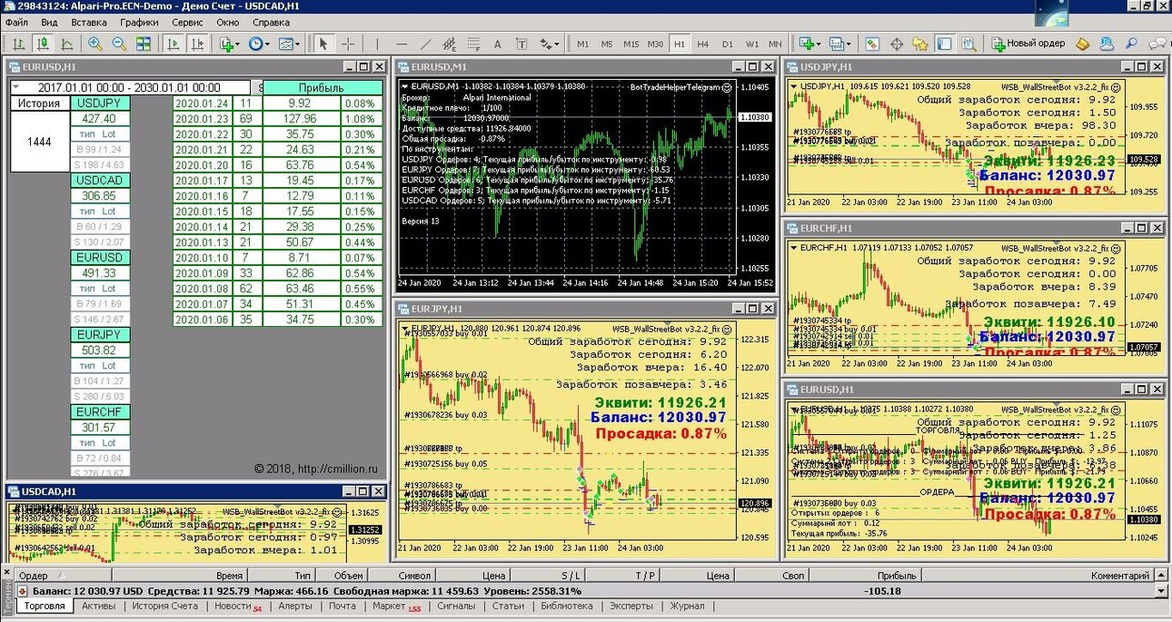The width and height of the screenshot is (1172, 622).
Task: Switch timeframe to M5
Action: pos(606,44)
